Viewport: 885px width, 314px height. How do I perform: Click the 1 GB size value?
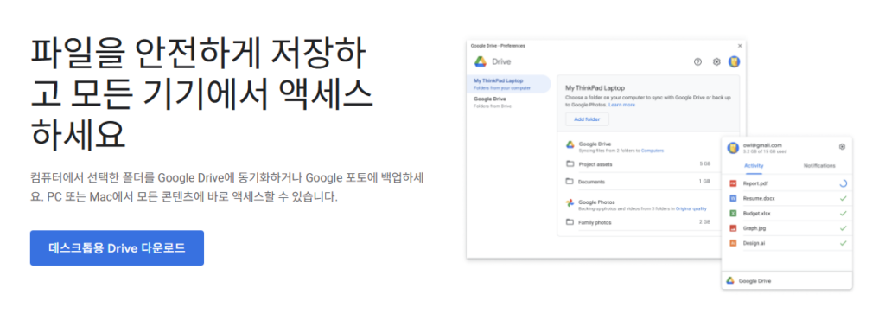(x=705, y=182)
